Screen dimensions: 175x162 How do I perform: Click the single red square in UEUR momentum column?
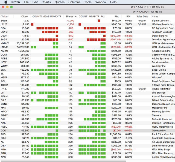(57, 36)
